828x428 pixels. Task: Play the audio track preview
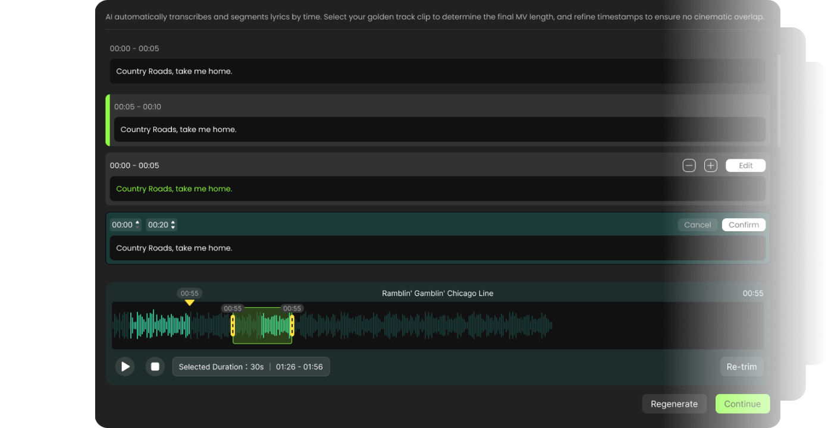[x=125, y=367]
